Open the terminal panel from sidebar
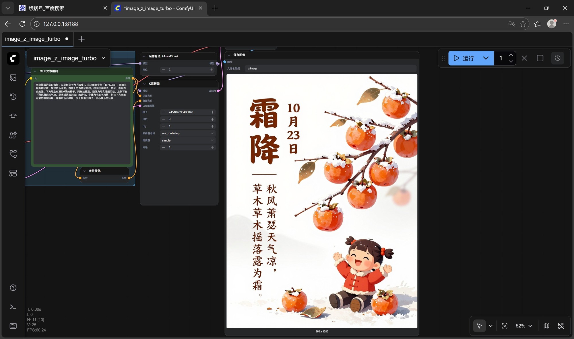Screen dimensions: 574x339 (13, 307)
